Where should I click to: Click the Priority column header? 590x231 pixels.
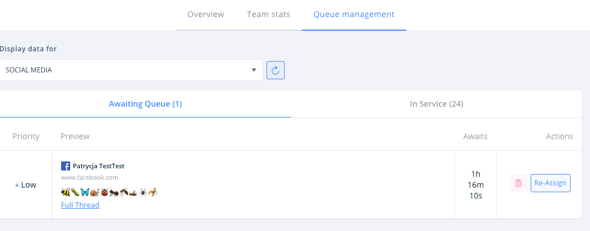pyautogui.click(x=26, y=136)
